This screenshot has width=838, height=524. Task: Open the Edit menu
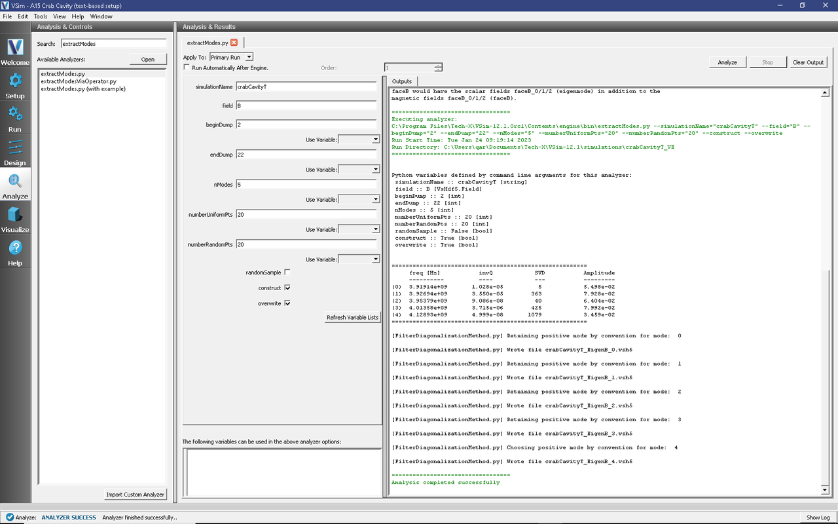click(x=23, y=16)
